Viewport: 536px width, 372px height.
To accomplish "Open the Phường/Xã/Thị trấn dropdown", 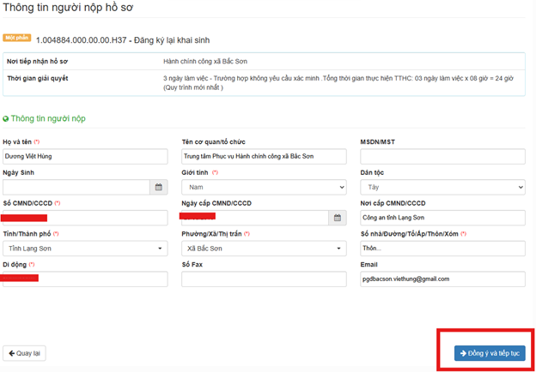I will (264, 249).
